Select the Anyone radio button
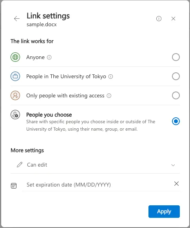The width and height of the screenshot is (190, 228). (x=176, y=57)
